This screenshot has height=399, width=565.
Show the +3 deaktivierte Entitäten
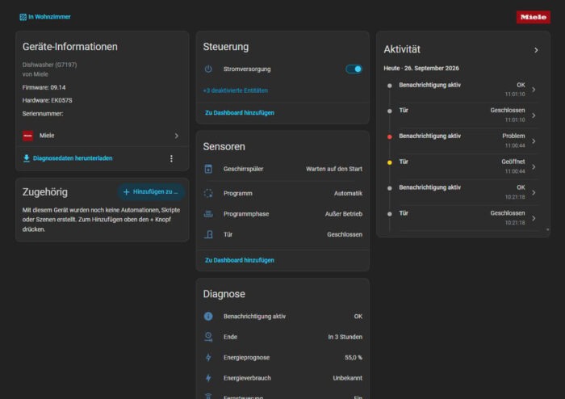tap(236, 90)
